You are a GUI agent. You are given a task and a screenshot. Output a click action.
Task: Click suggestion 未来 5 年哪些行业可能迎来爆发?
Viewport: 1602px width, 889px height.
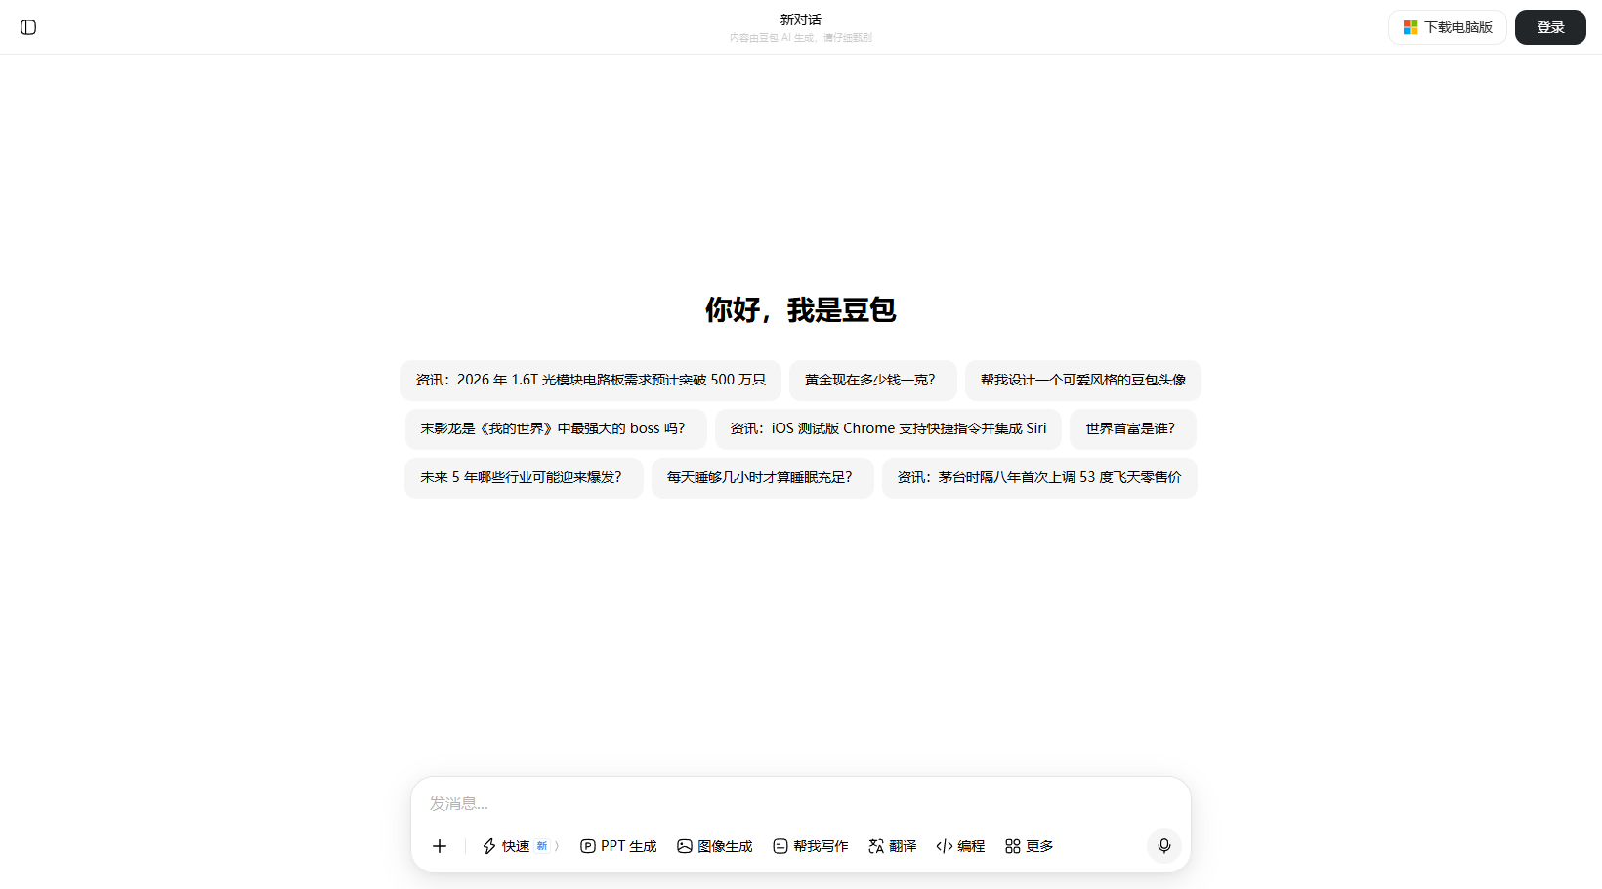click(524, 478)
